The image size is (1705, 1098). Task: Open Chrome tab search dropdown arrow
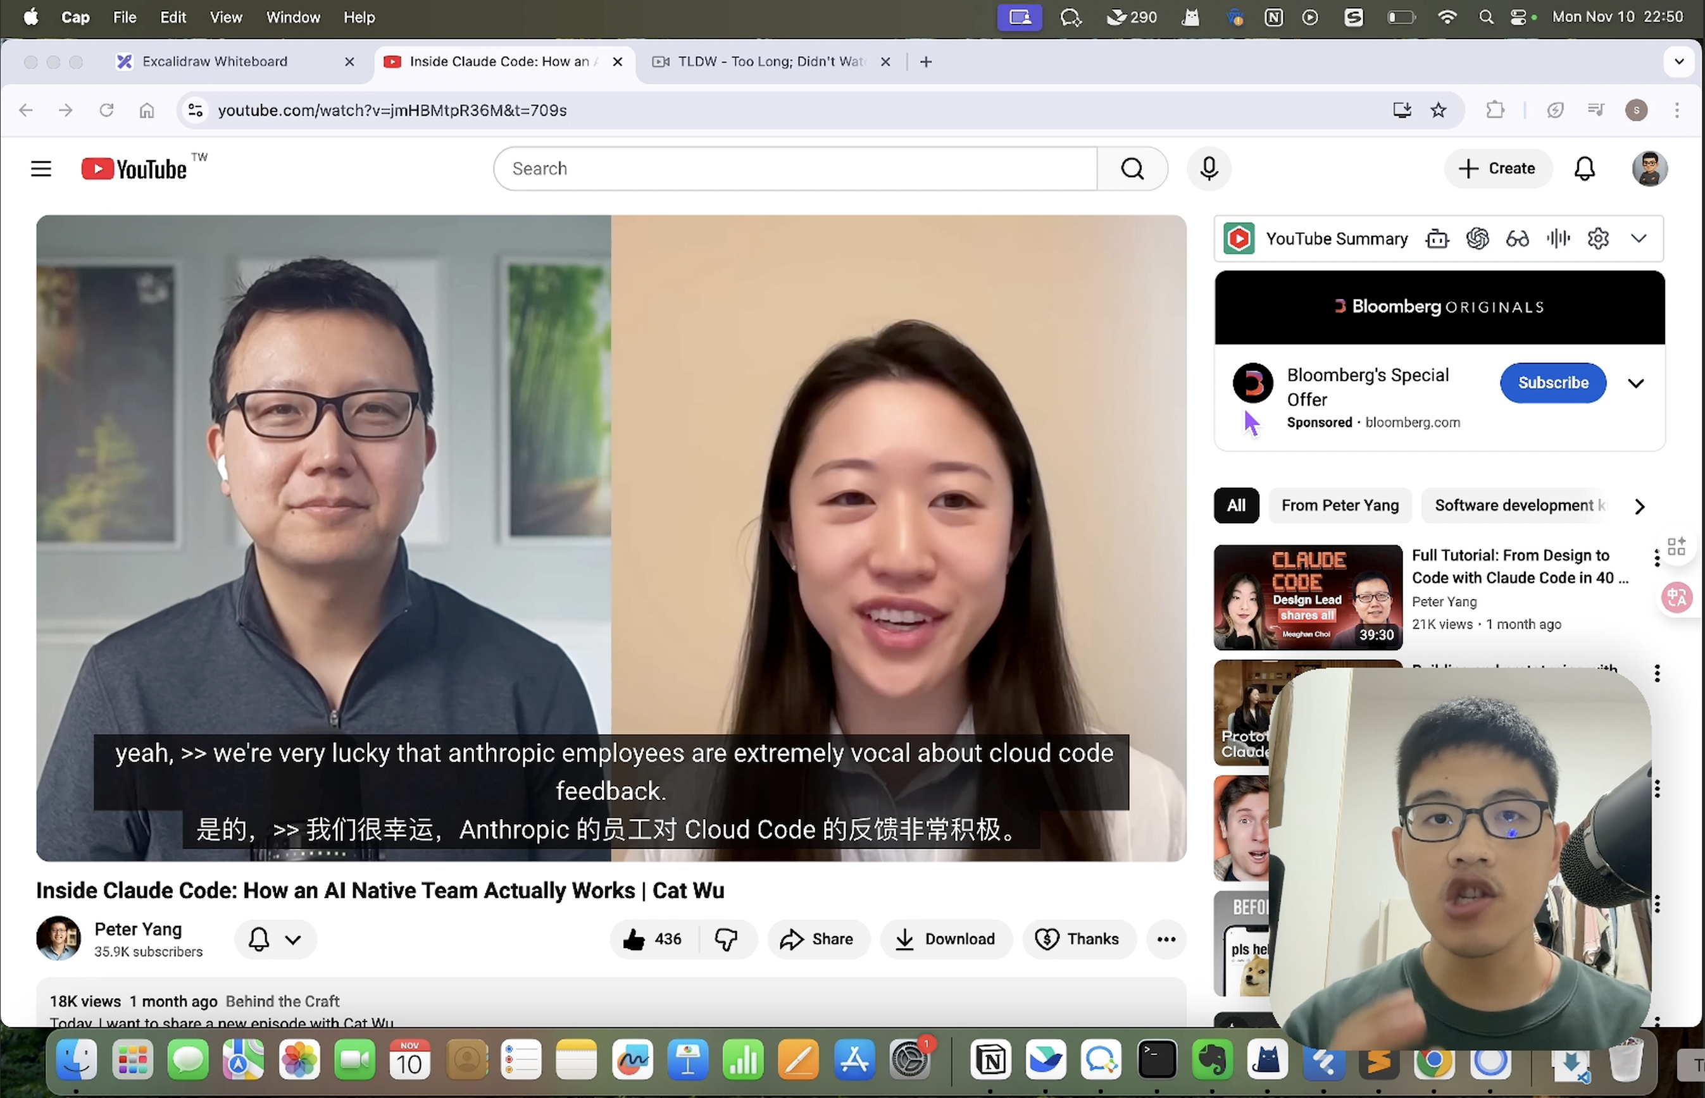[x=1678, y=61]
